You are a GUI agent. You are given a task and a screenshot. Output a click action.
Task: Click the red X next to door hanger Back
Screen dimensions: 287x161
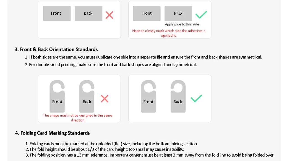(x=105, y=99)
